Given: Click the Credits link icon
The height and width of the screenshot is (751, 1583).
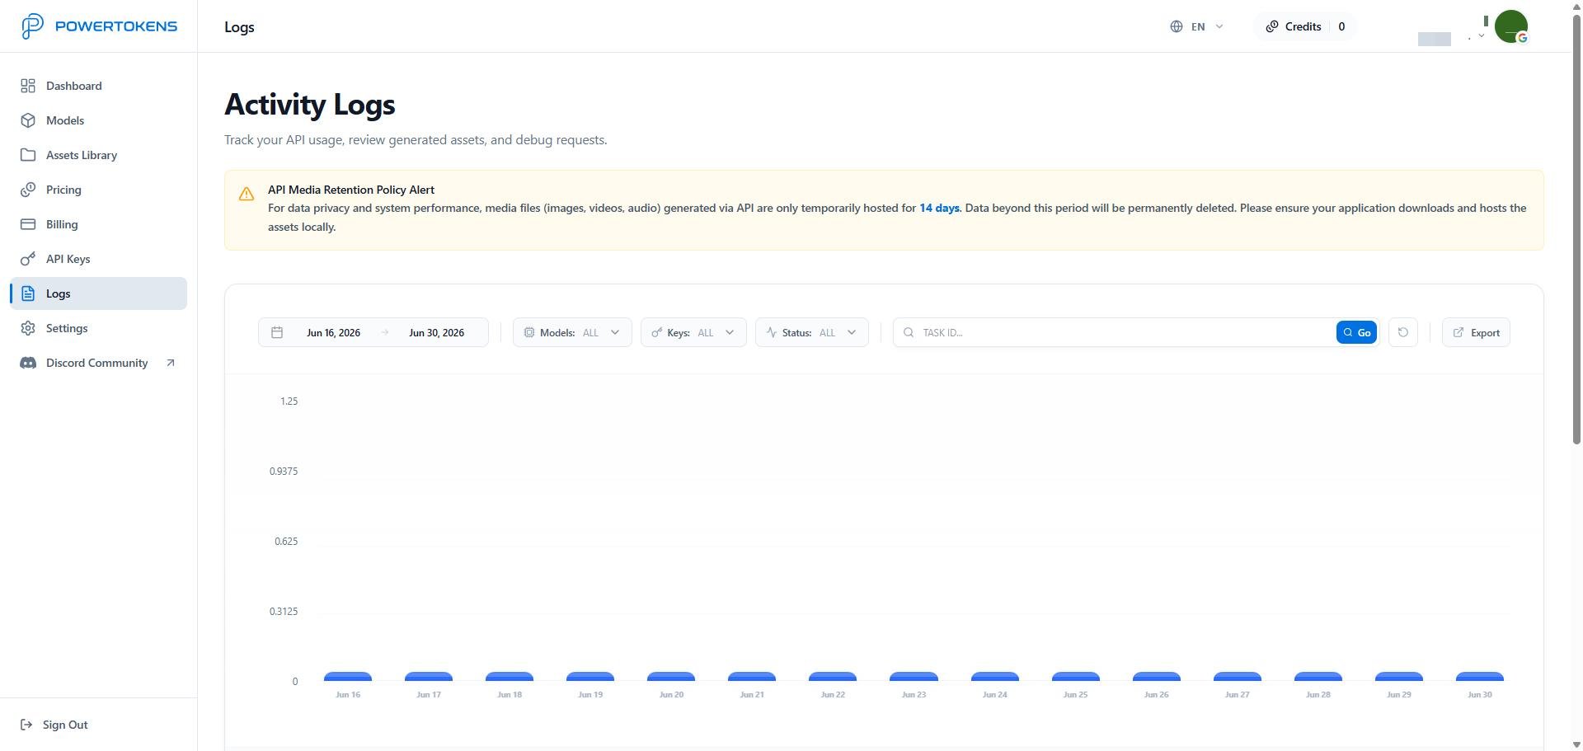Looking at the screenshot, I should coord(1272,26).
